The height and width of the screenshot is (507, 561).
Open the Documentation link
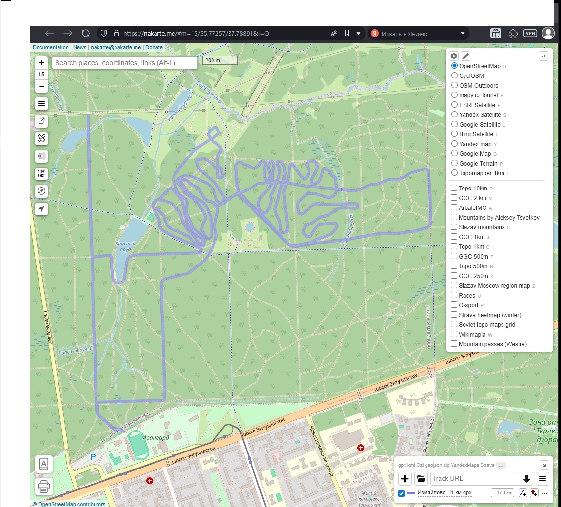click(x=51, y=47)
